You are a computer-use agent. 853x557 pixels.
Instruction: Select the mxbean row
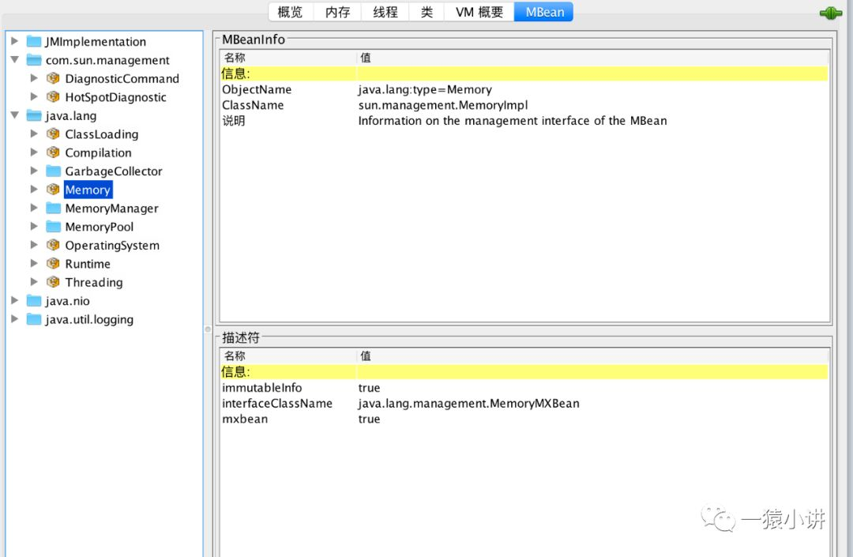pyautogui.click(x=524, y=419)
